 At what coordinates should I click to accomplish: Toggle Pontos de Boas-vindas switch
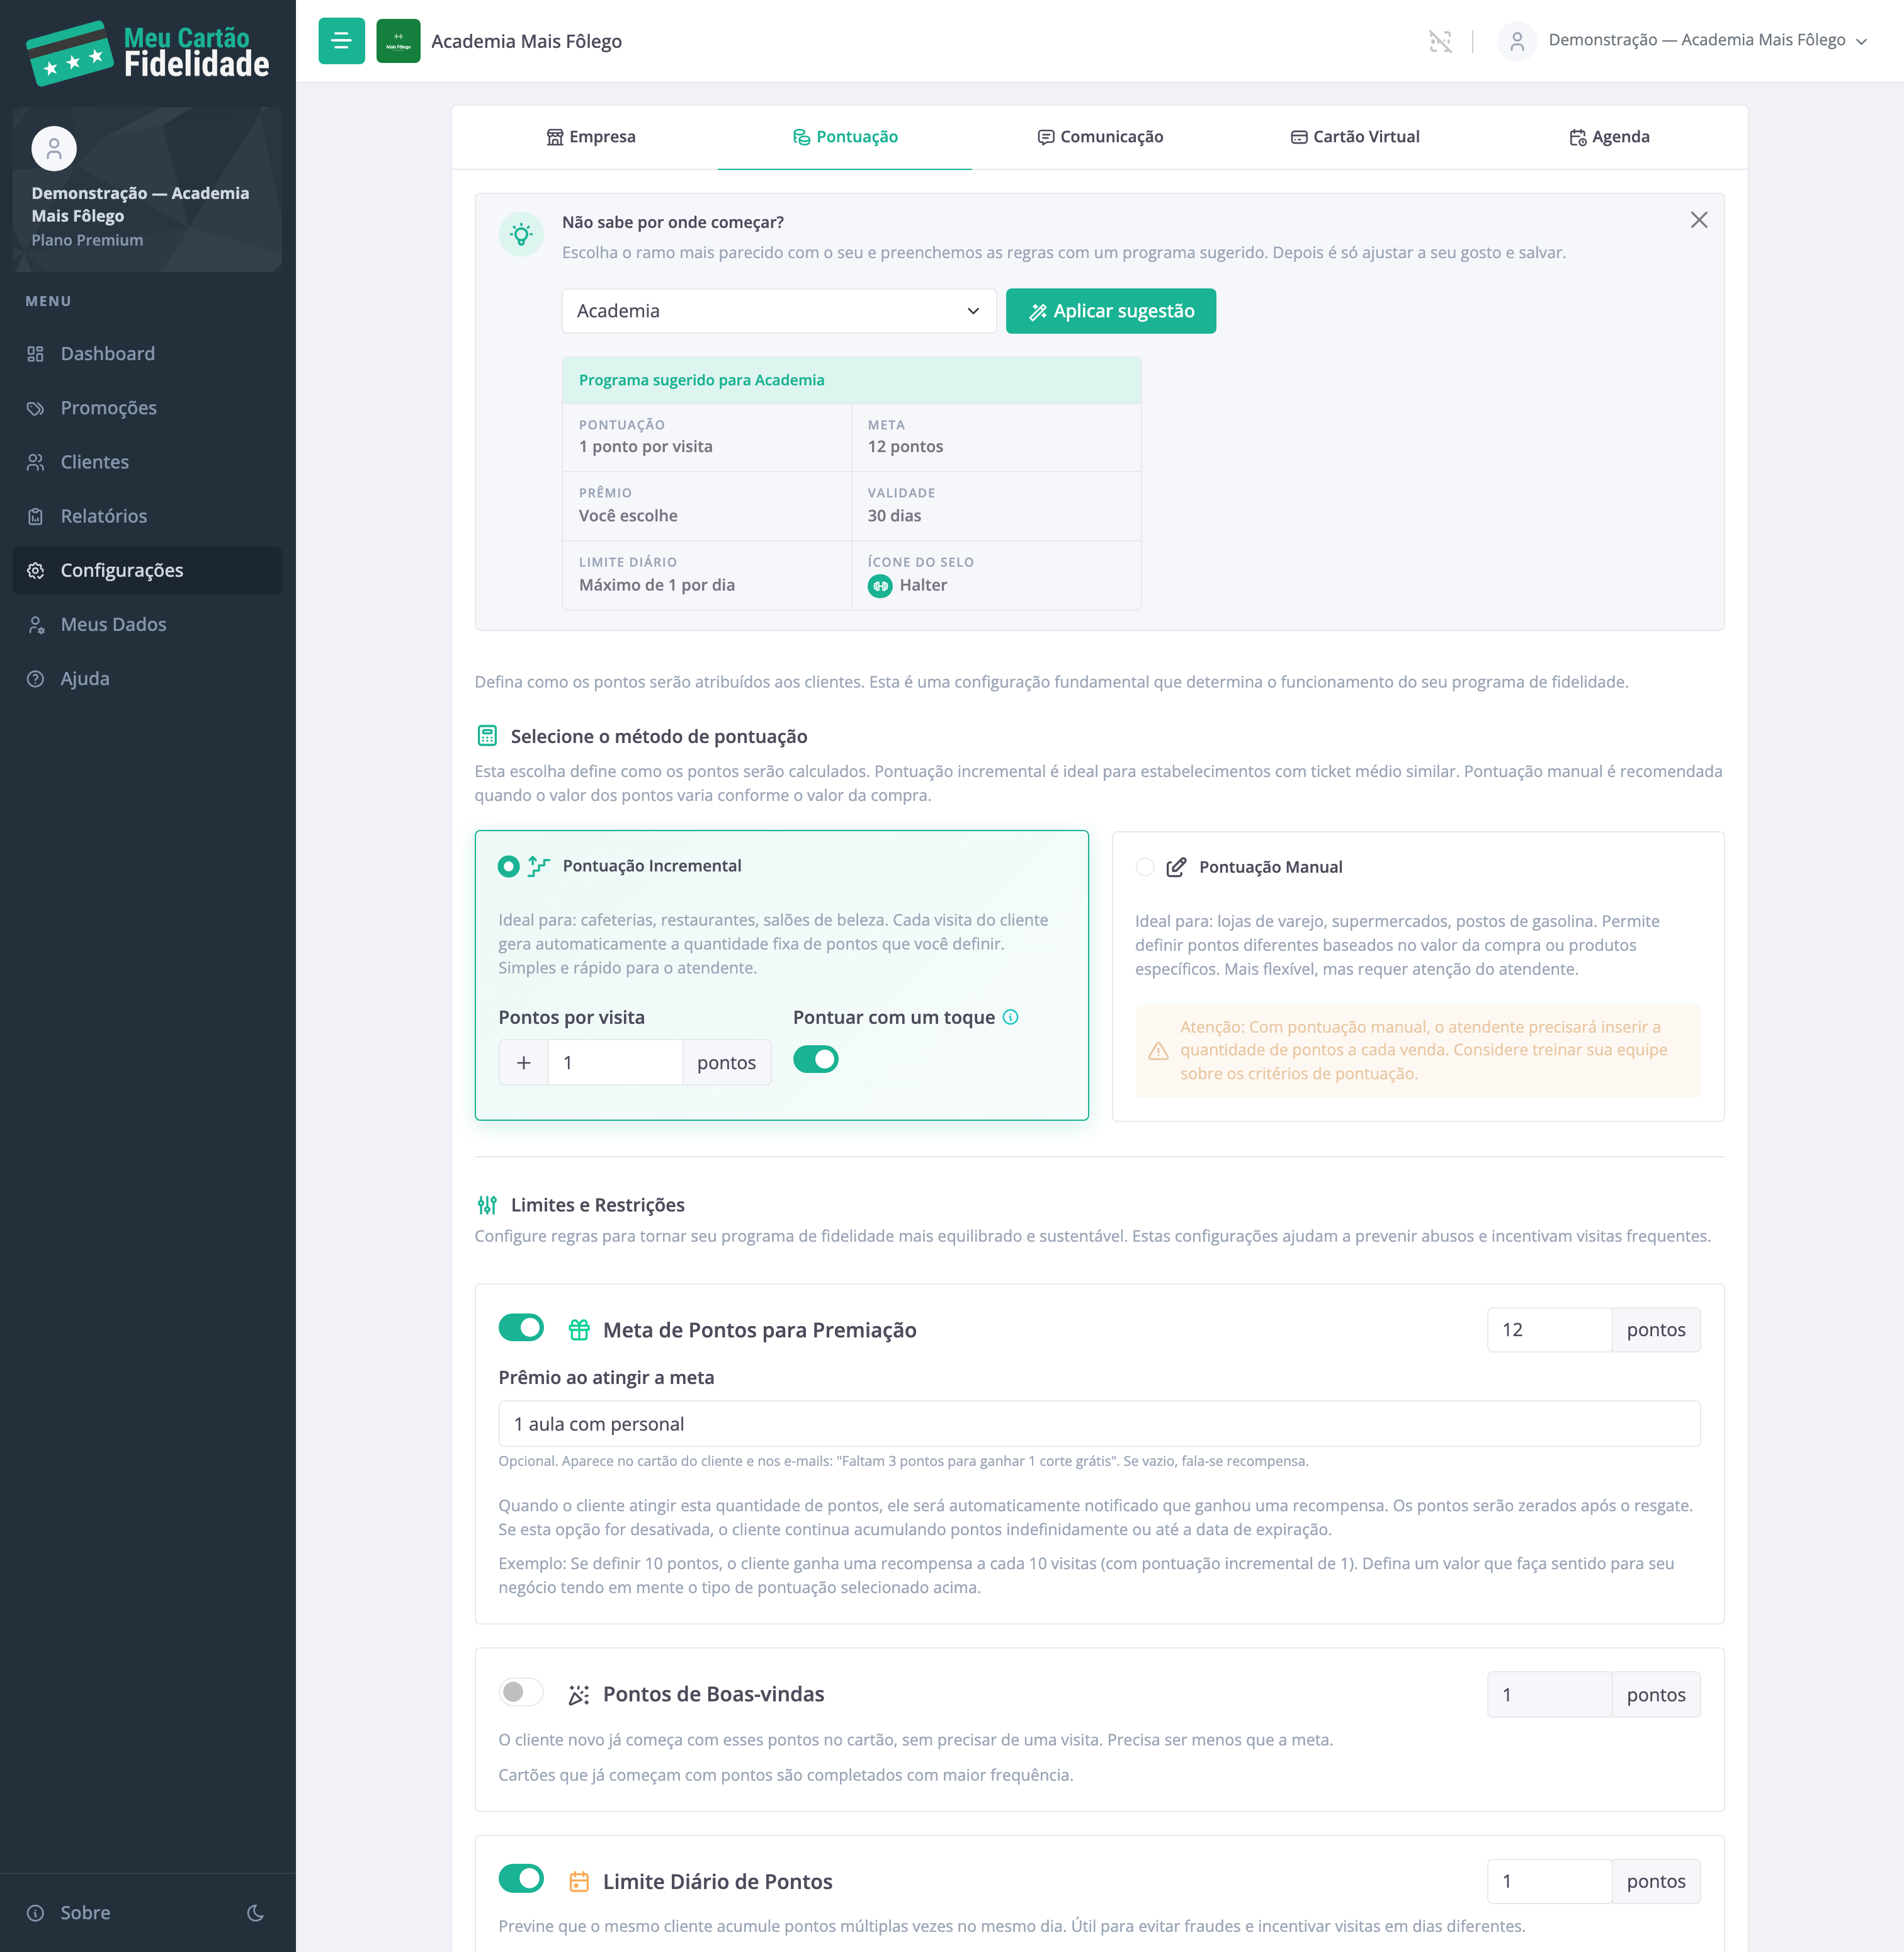click(521, 1692)
